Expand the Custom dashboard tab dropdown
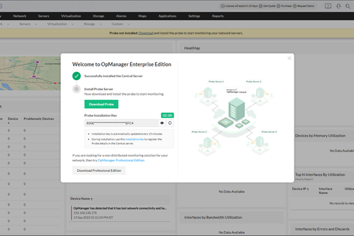This screenshot has width=354, height=236. click(128, 24)
